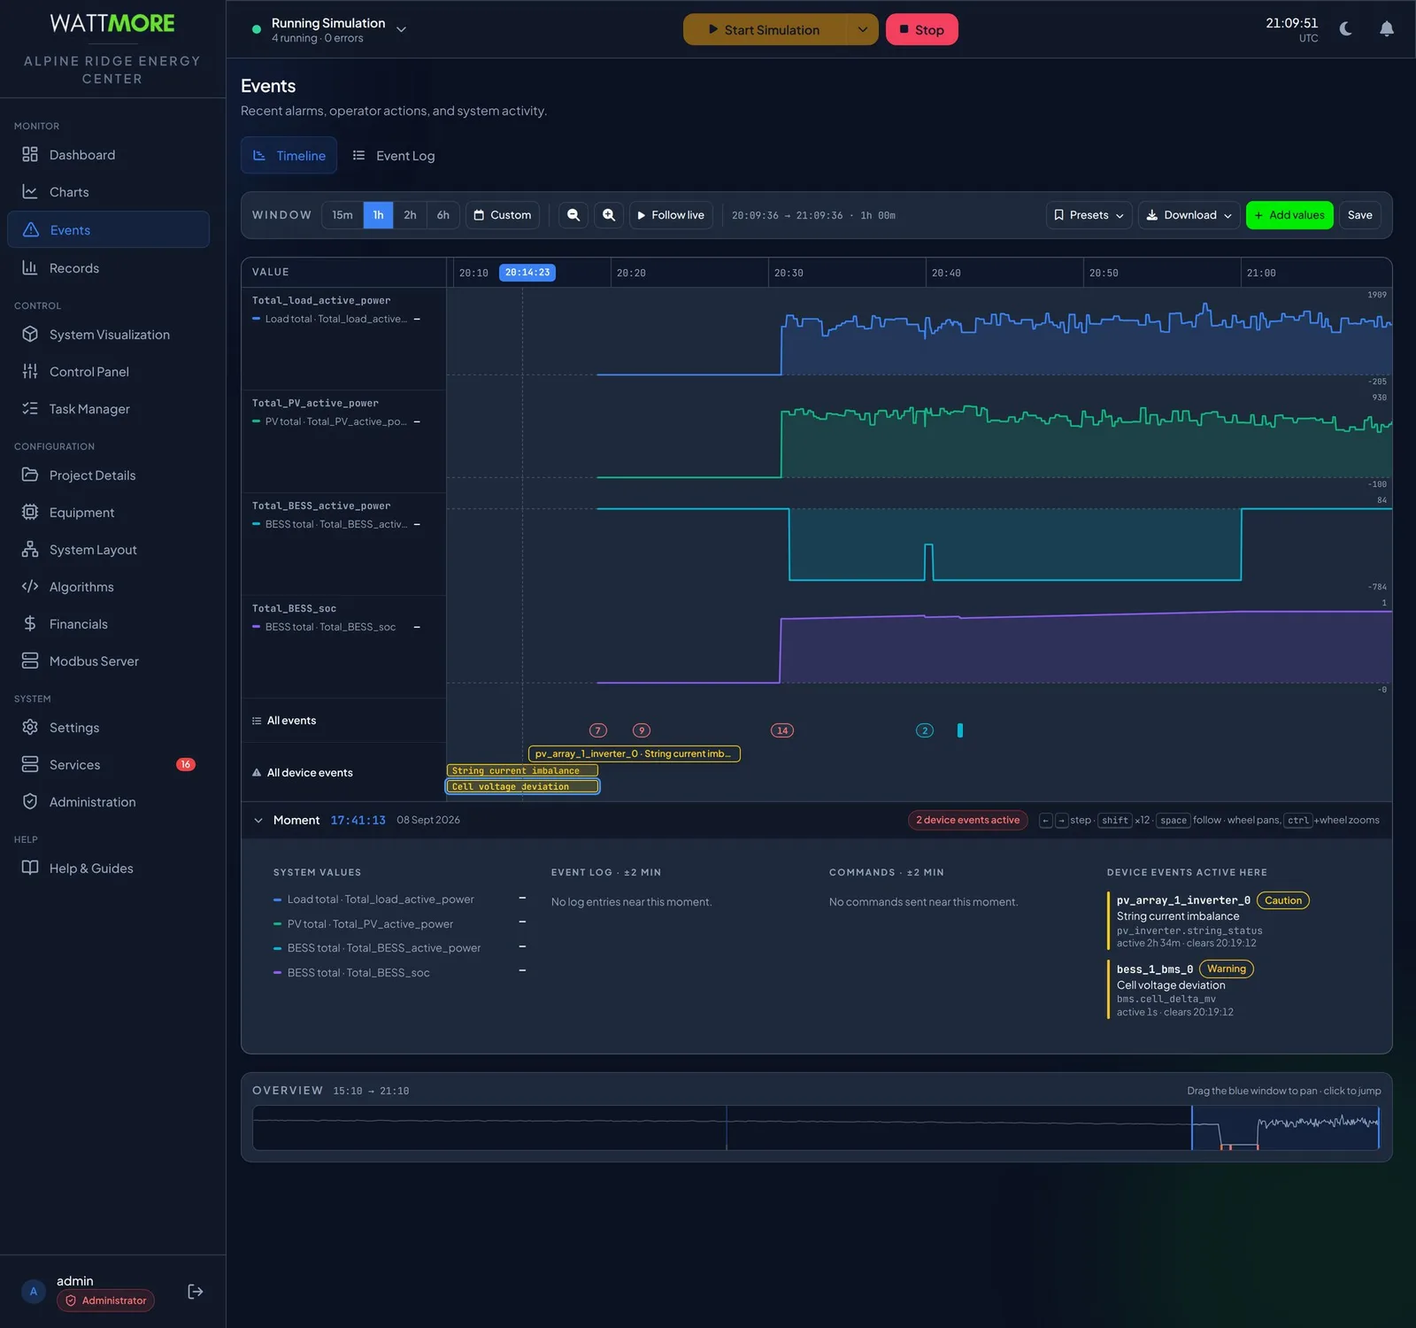Open Project Details in sidebar
The image size is (1416, 1328).
[x=108, y=475]
